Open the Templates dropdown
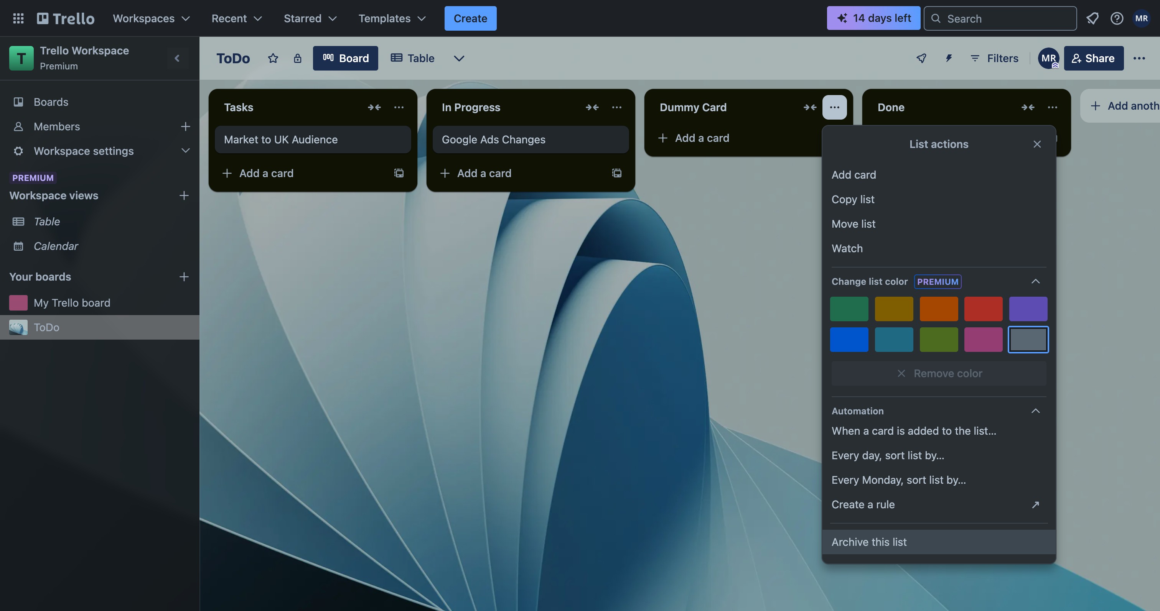The width and height of the screenshot is (1160, 611). coord(392,18)
